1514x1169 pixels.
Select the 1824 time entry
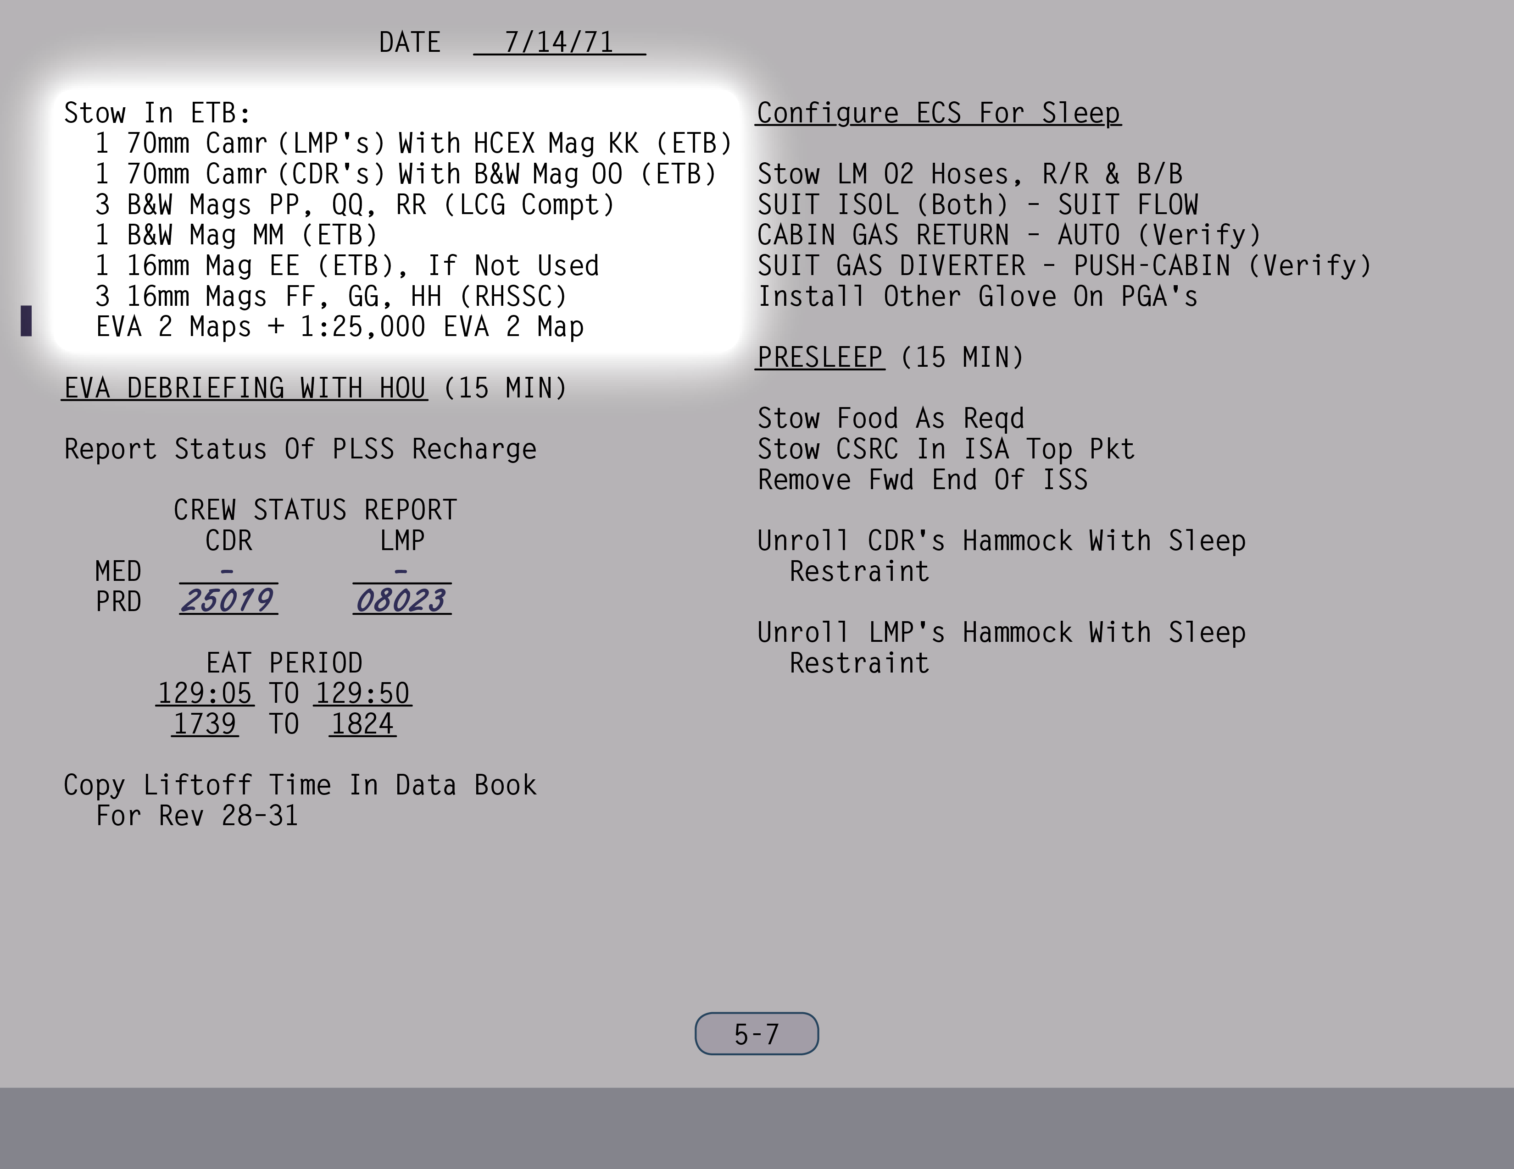click(362, 724)
